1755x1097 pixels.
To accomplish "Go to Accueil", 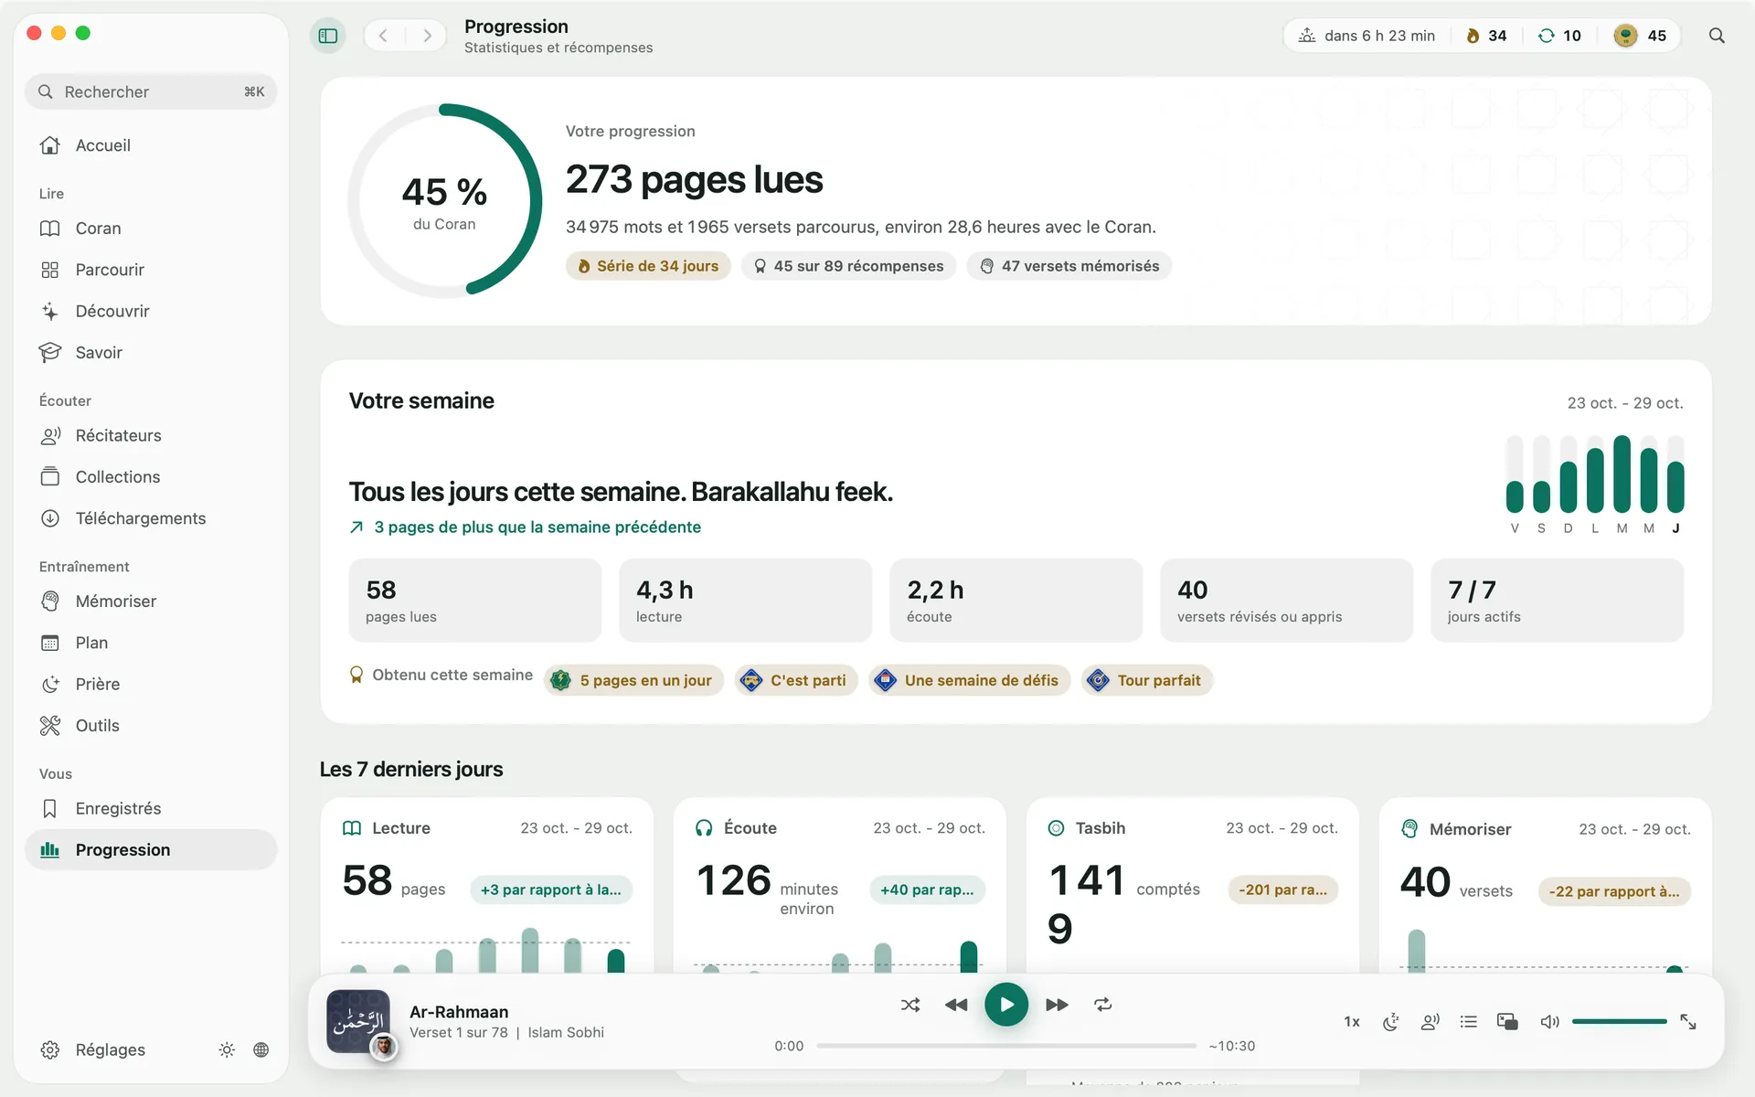I will coord(151,145).
